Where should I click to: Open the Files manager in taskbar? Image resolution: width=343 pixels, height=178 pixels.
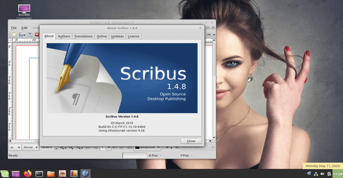(51, 174)
